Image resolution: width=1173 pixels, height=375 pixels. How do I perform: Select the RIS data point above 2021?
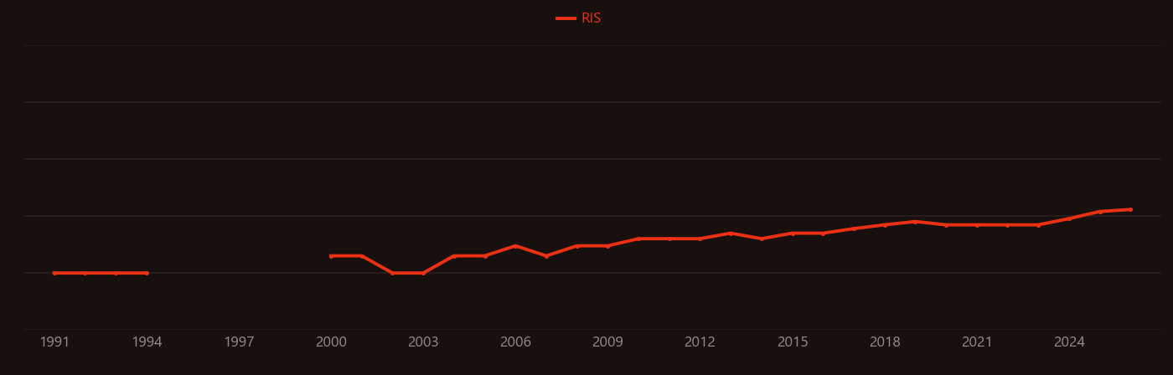pos(977,225)
